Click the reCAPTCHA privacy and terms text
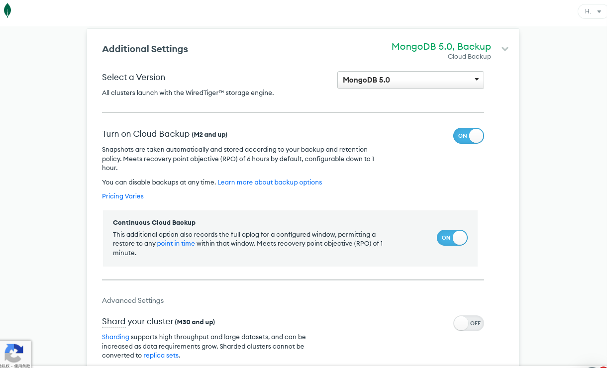Viewport: 607px width, 368px height. point(15,366)
